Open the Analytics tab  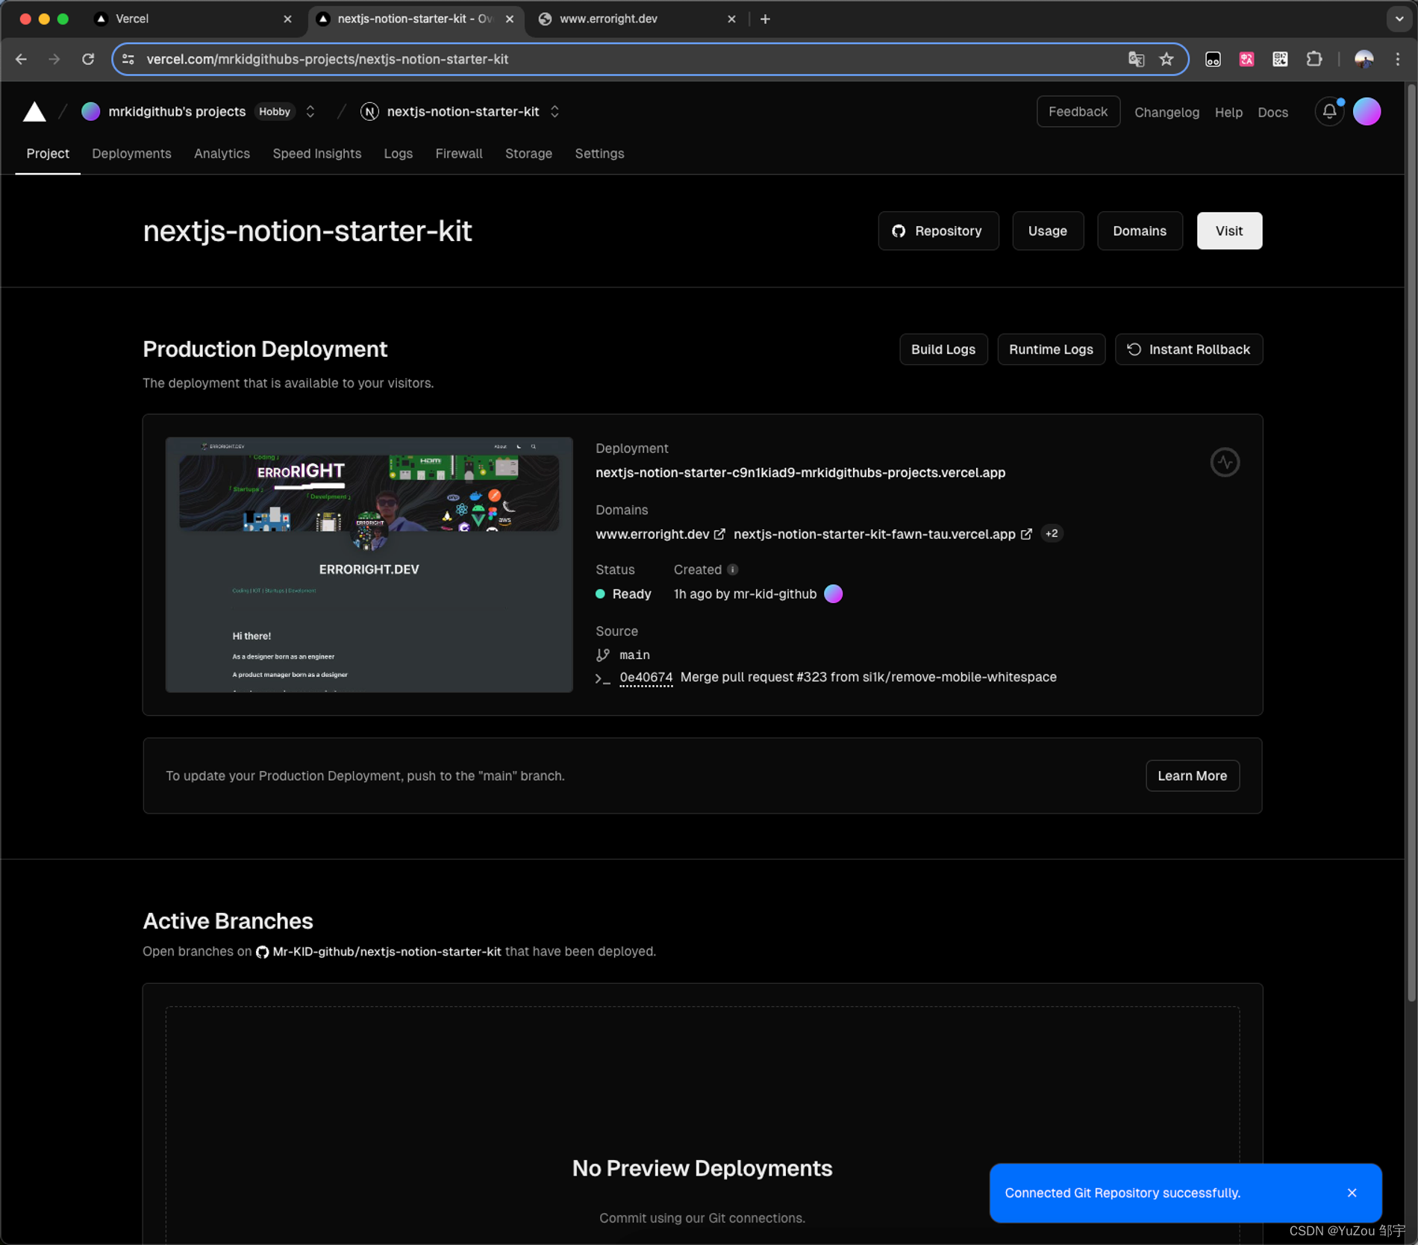222,154
